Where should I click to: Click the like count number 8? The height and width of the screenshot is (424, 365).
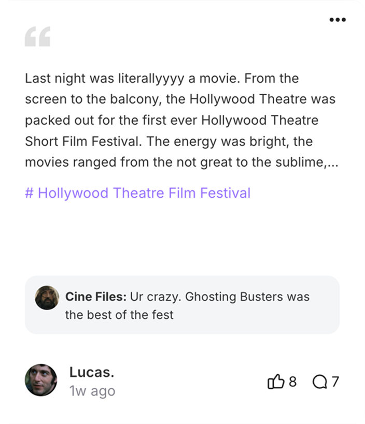[x=292, y=382]
